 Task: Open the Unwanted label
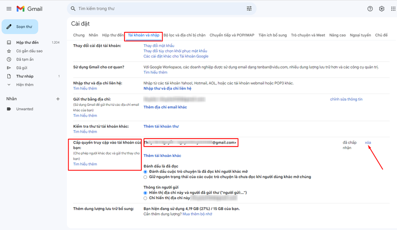coord(24,109)
